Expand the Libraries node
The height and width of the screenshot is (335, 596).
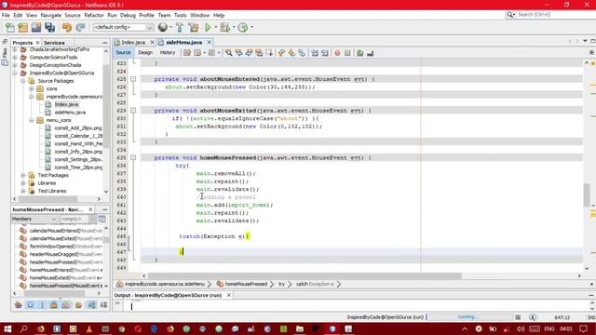tap(23, 183)
